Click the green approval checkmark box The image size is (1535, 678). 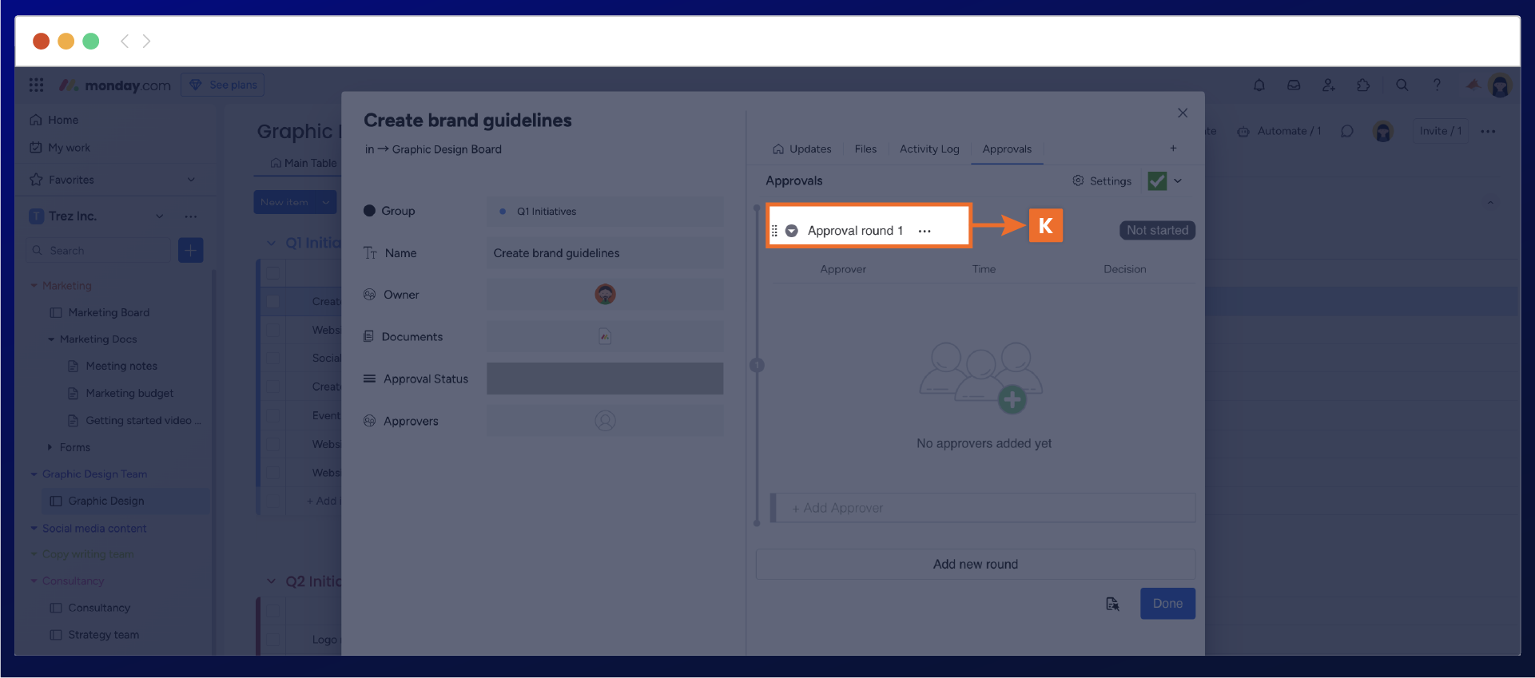tap(1156, 181)
